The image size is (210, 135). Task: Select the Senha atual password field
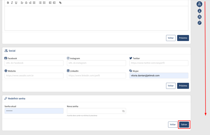(34, 111)
